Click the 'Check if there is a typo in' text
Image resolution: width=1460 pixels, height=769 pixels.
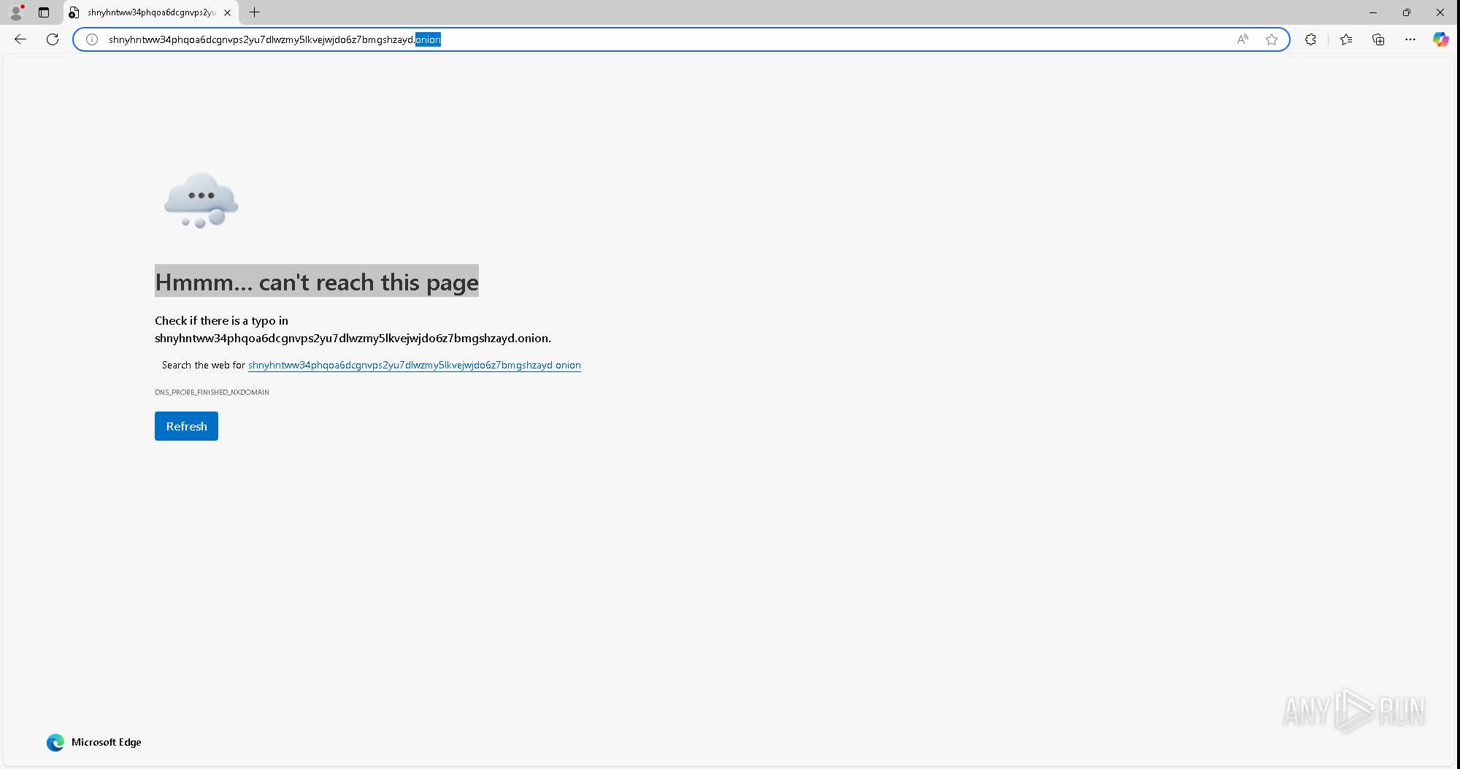tap(221, 320)
